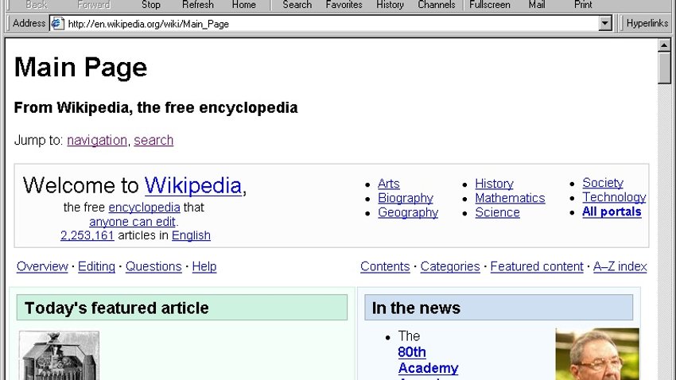The image size is (676, 380).
Task: Follow the search jump link
Action: tap(153, 141)
